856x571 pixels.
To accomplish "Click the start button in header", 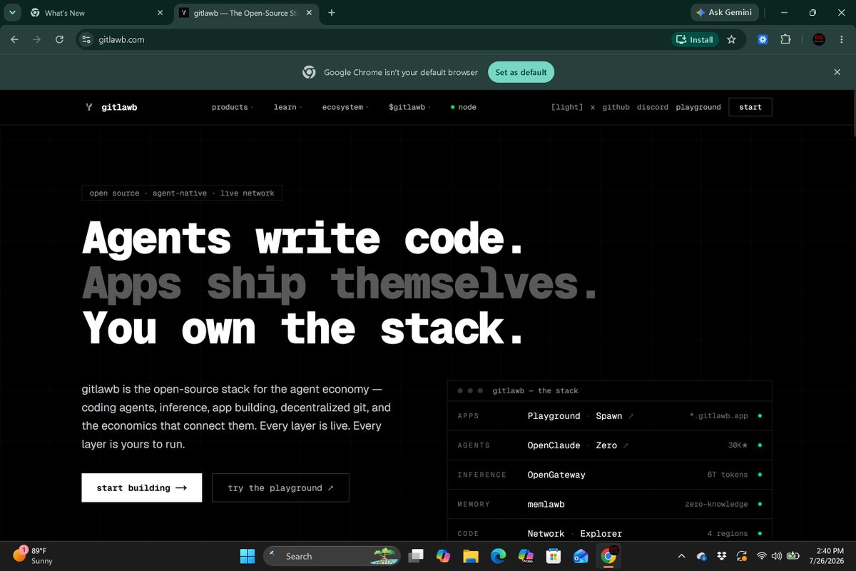I will click(x=750, y=107).
